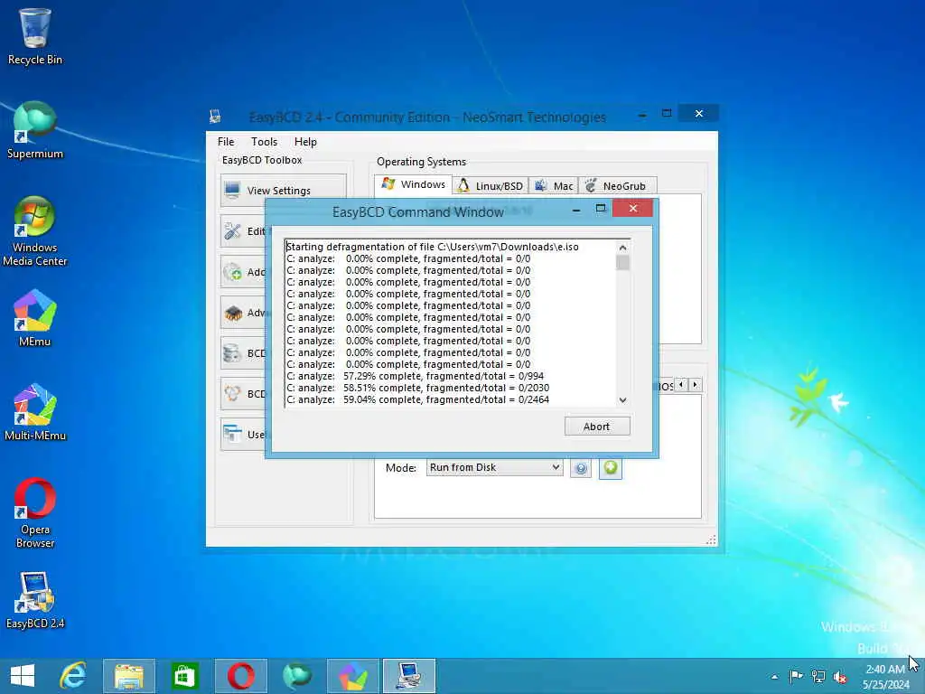Click Abort in the Command Window
The height and width of the screenshot is (694, 925).
597,427
